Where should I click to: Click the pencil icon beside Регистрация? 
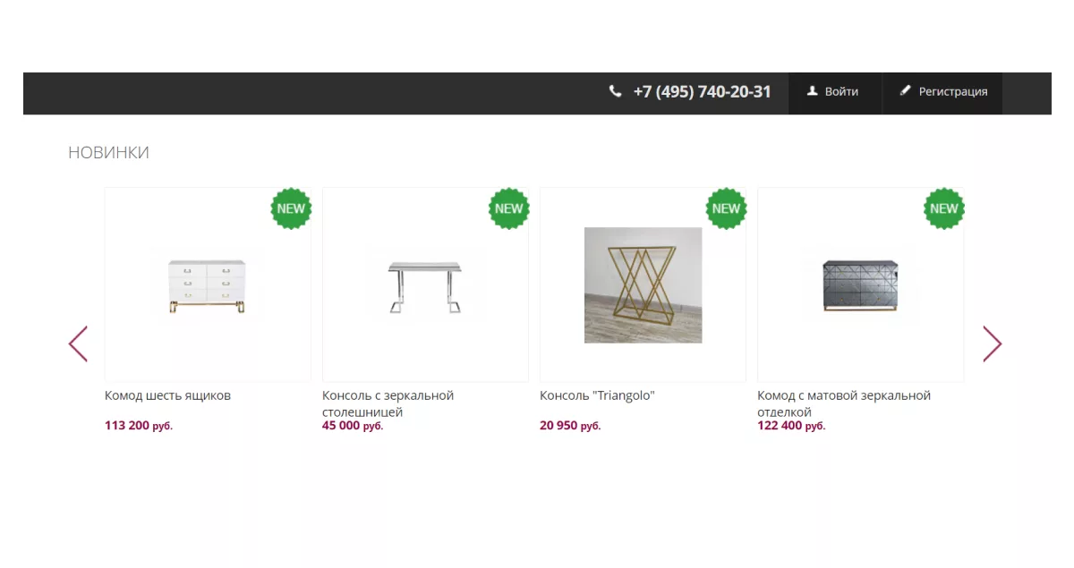point(905,91)
